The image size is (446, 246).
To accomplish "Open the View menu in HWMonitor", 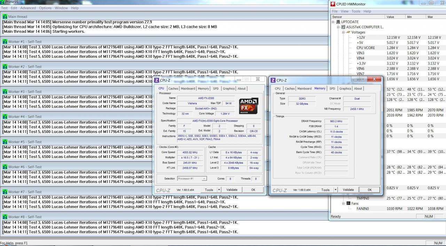I will 345,11.
